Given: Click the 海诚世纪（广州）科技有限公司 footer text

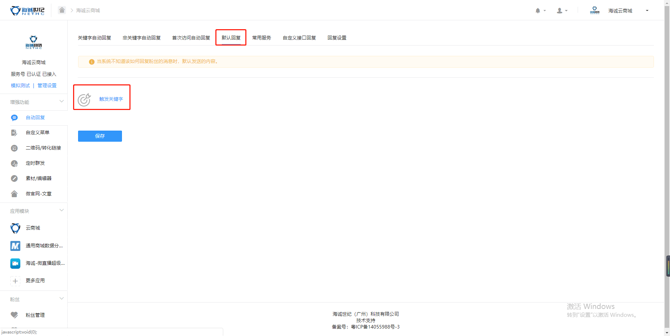Looking at the screenshot, I should point(366,314).
